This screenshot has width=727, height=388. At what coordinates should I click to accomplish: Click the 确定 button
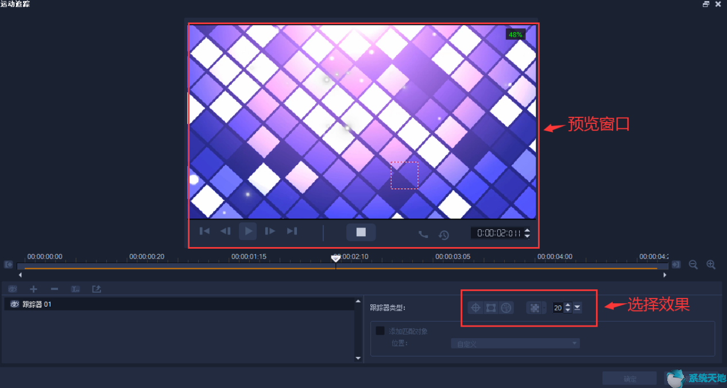coord(629,379)
